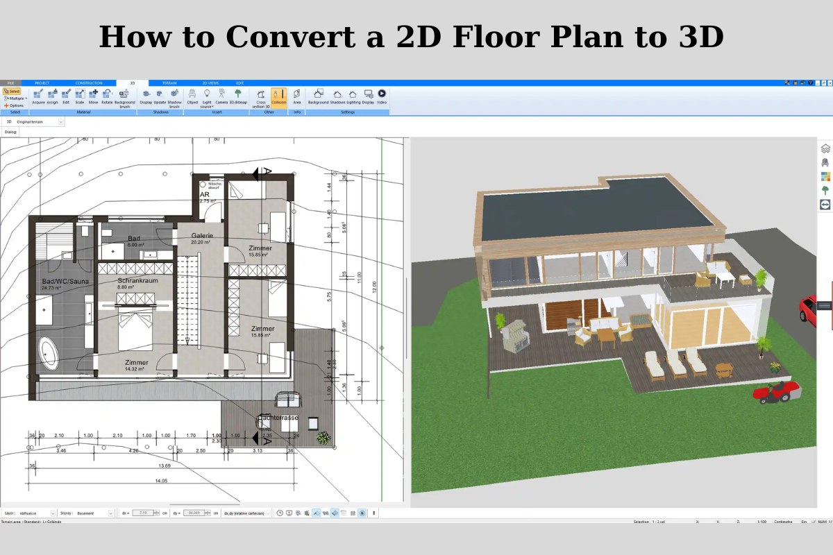Select the Assign material tool
Viewport: 833px width, 555px height.
pyautogui.click(x=53, y=96)
